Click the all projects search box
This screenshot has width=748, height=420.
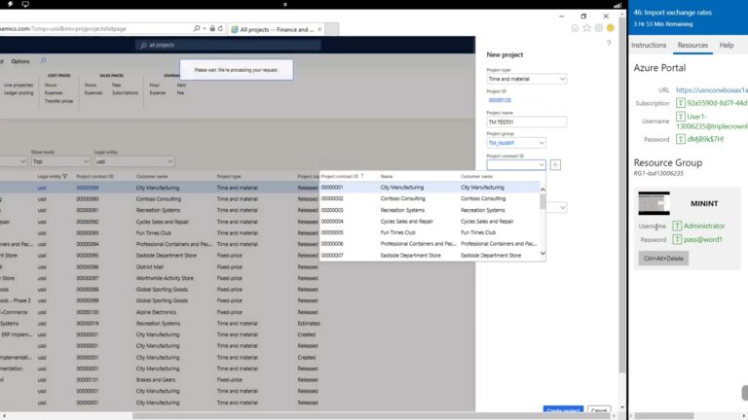[229, 46]
